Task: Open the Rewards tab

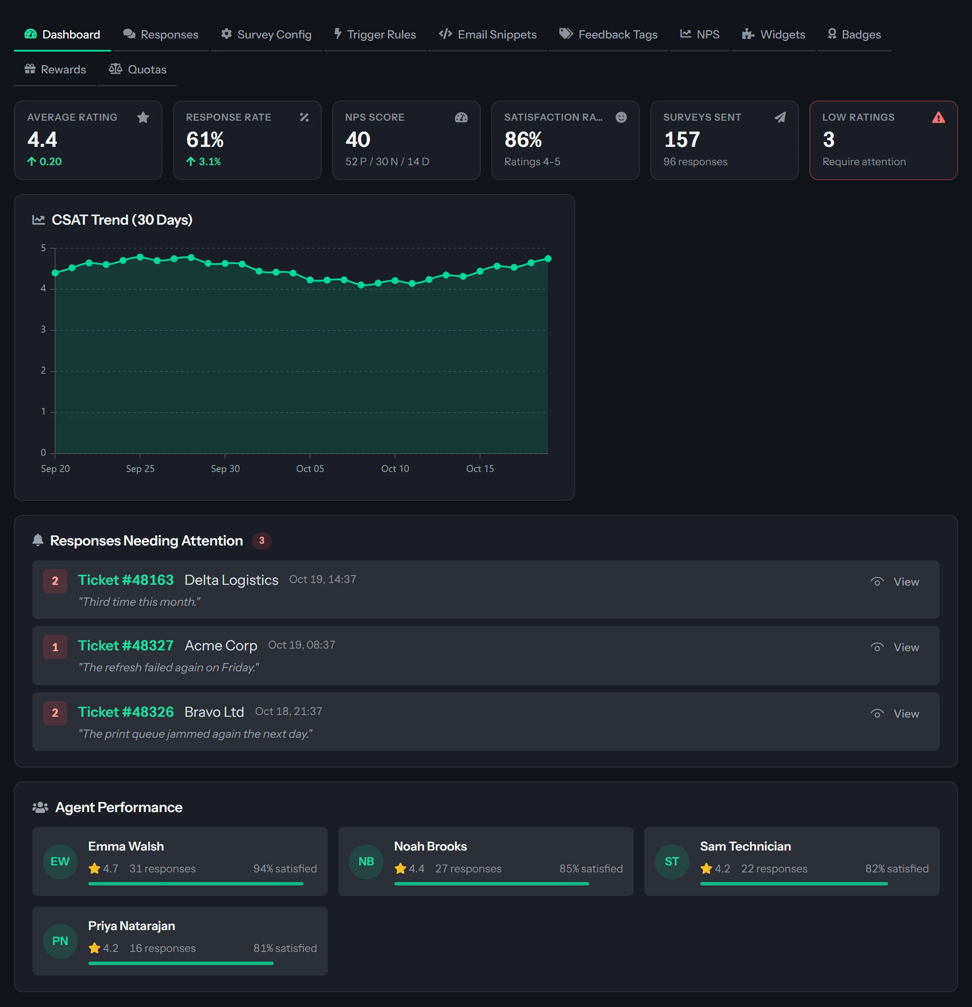Action: [x=55, y=69]
